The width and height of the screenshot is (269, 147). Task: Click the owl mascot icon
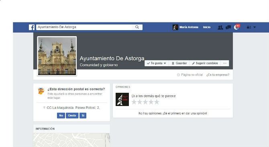tap(41, 91)
